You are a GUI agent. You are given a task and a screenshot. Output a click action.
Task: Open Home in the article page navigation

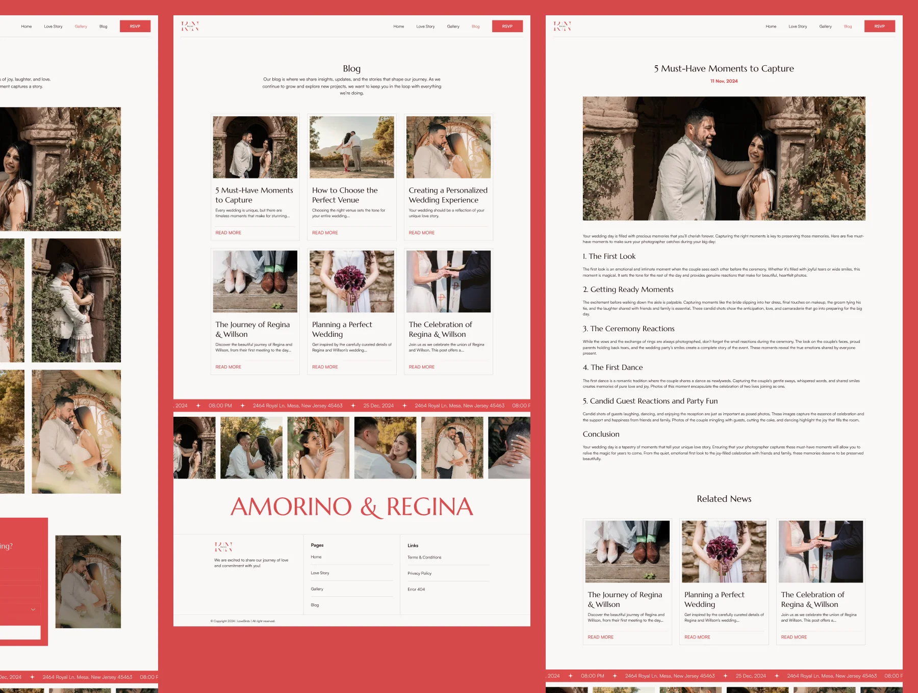click(771, 26)
